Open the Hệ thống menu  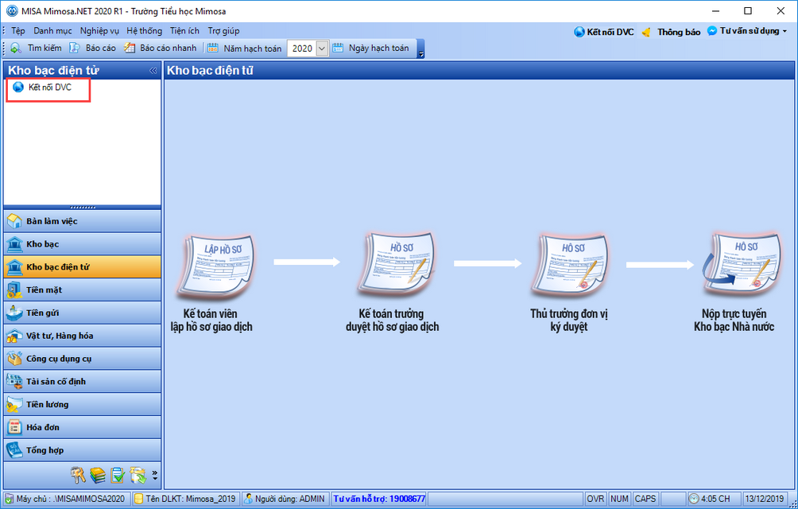[x=145, y=31]
